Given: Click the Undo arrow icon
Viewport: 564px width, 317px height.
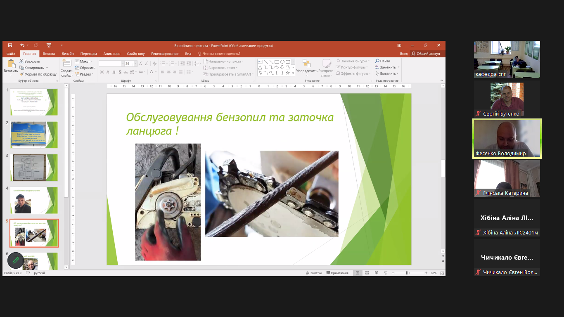Looking at the screenshot, I should (22, 45).
